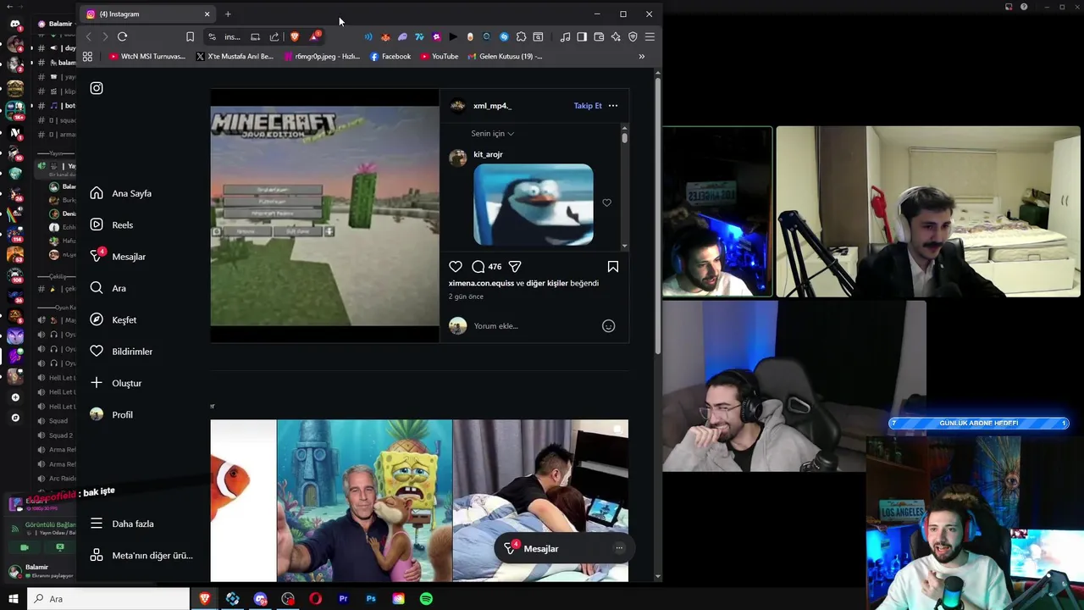Click the Instagram logo in the sidebar
This screenshot has height=610, width=1084.
point(97,88)
